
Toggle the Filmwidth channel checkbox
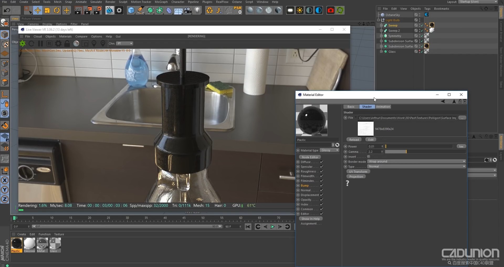tap(322, 176)
